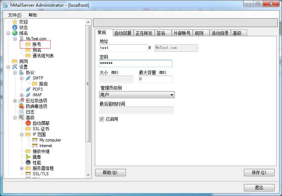Screen dimensions: 282x196
Task: Click the folder icon beside 服务器信息
Action: point(28,168)
